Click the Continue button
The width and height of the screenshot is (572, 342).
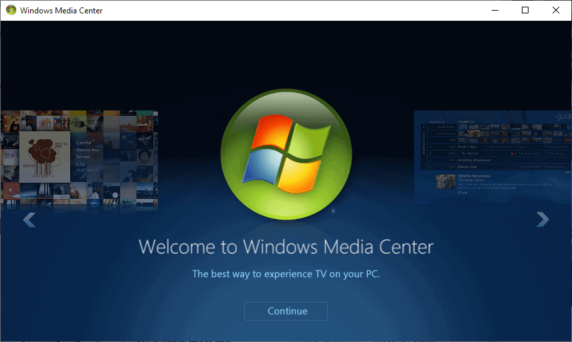pyautogui.click(x=286, y=311)
